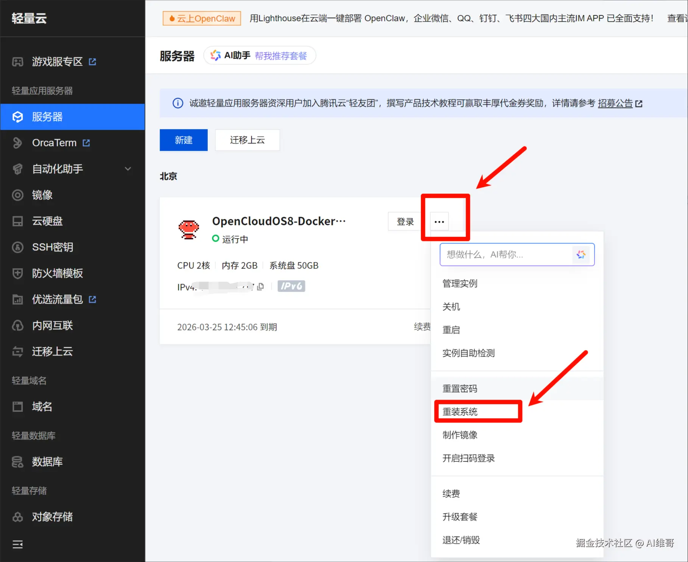Click the 域名 sidebar icon

coord(17,407)
